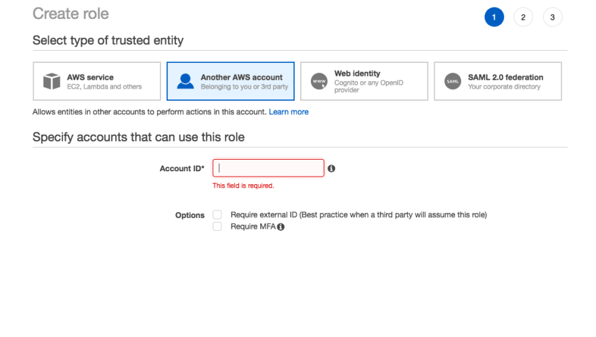This screenshot has height=337, width=596.
Task: Click the 'Specify accounts that can use this role' heading
Action: [138, 137]
